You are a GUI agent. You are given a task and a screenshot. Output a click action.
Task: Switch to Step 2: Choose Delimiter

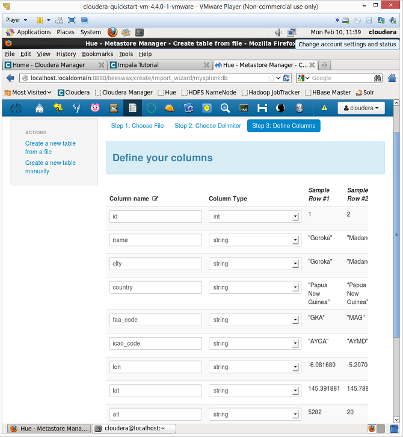pos(208,126)
